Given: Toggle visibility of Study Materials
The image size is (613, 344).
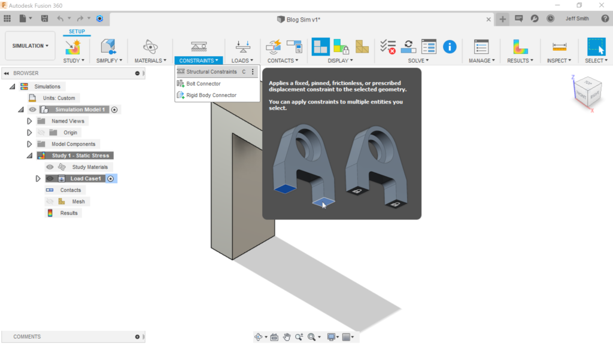Looking at the screenshot, I should [x=50, y=167].
